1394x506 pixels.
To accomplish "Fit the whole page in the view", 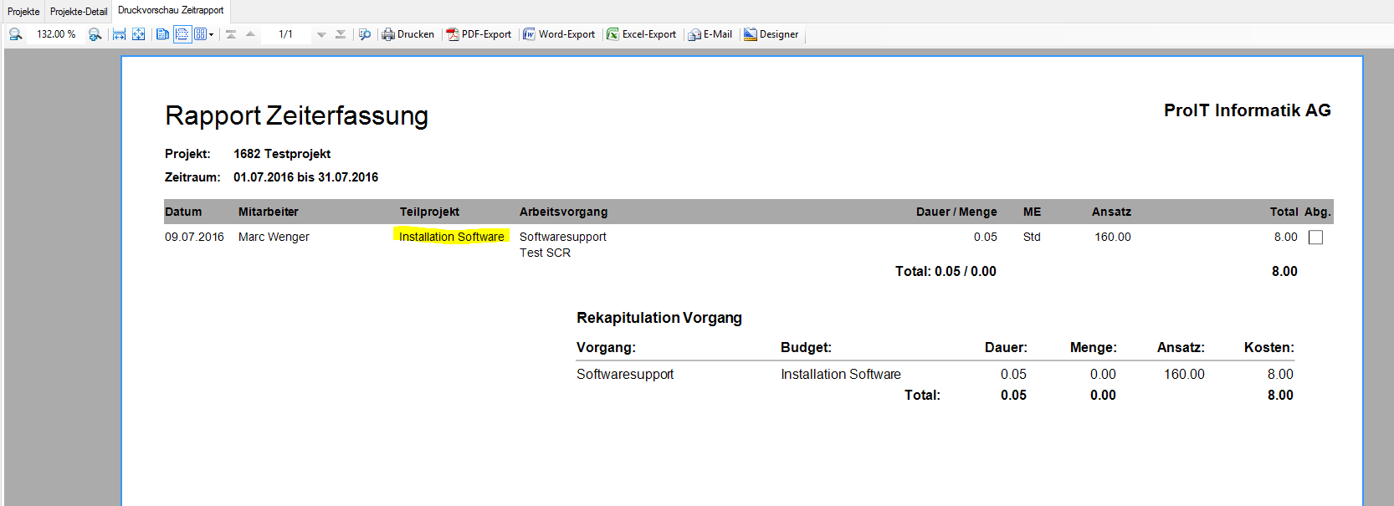I will pos(139,34).
